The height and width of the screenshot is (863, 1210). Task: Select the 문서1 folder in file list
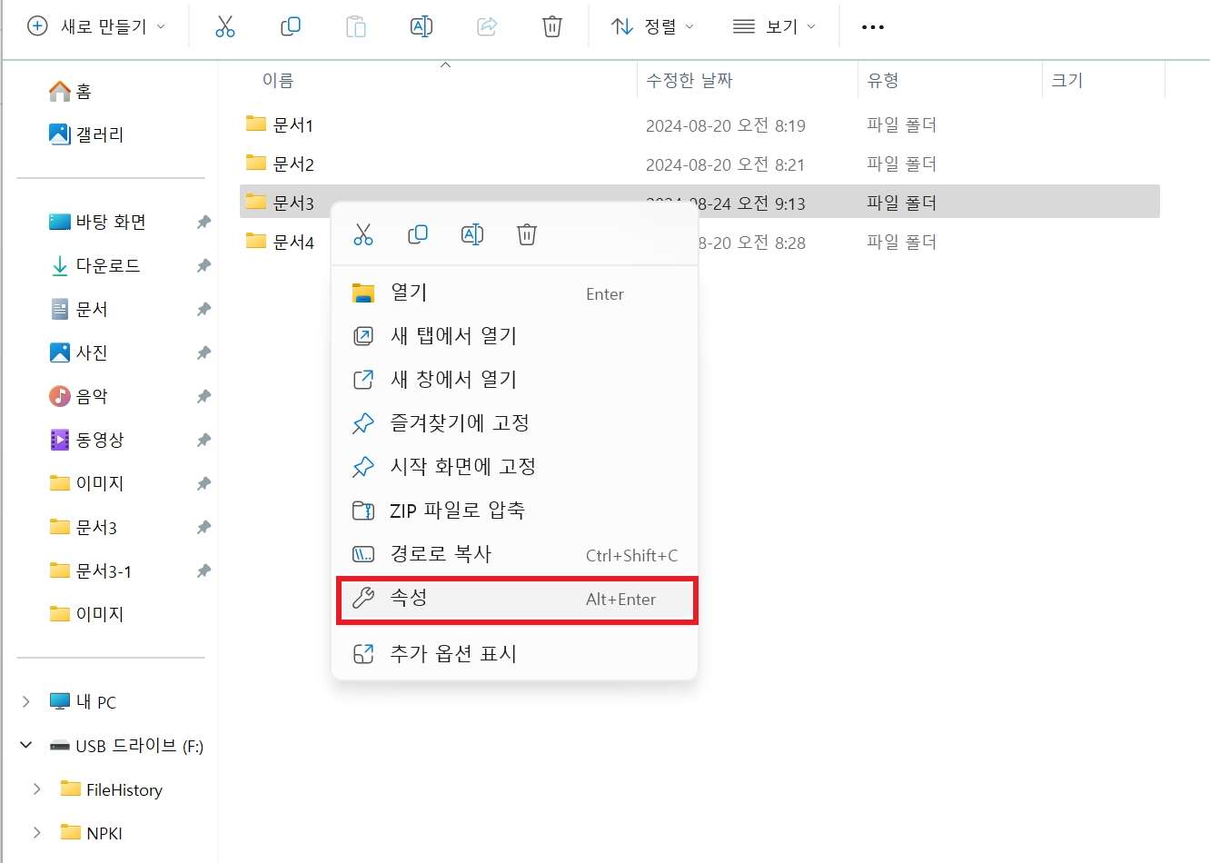(x=280, y=124)
